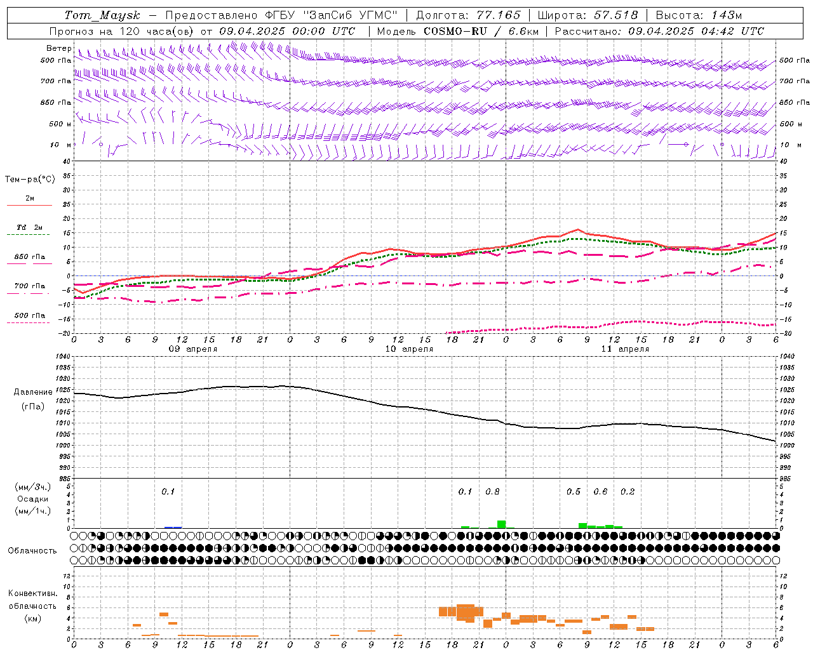
Task: Click left wind-level label 10 м
Action: 60,145
